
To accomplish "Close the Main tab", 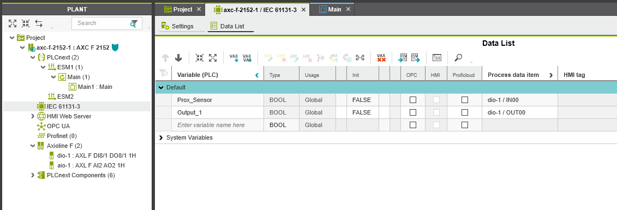I will tap(348, 9).
